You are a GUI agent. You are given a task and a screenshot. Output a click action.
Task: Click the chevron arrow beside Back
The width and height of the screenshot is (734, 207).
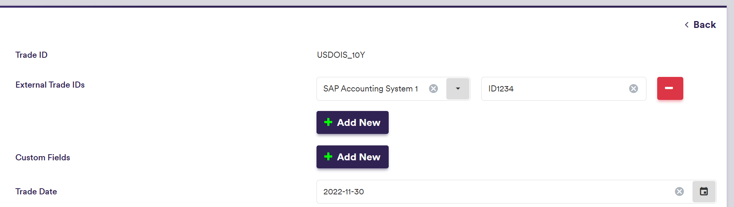pyautogui.click(x=687, y=25)
